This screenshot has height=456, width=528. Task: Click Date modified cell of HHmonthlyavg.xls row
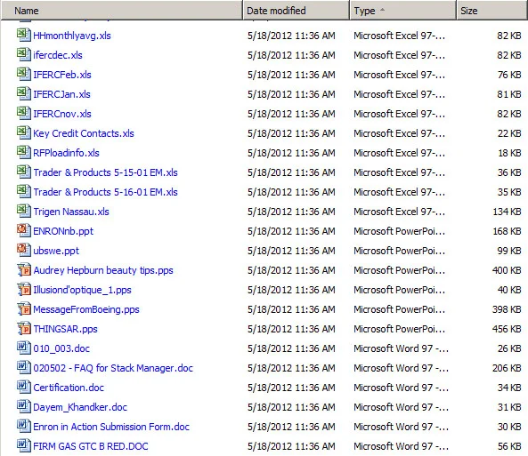pyautogui.click(x=291, y=36)
